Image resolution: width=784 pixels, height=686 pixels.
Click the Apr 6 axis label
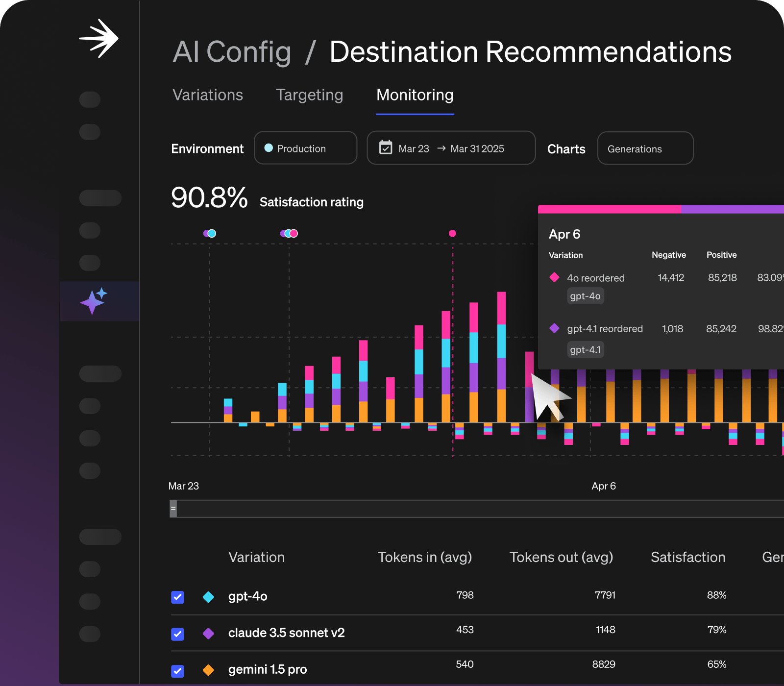click(x=604, y=486)
